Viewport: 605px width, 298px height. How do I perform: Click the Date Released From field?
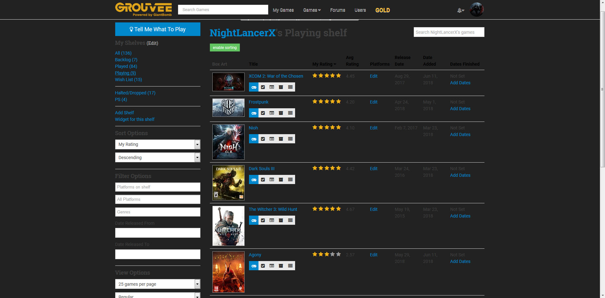click(158, 233)
